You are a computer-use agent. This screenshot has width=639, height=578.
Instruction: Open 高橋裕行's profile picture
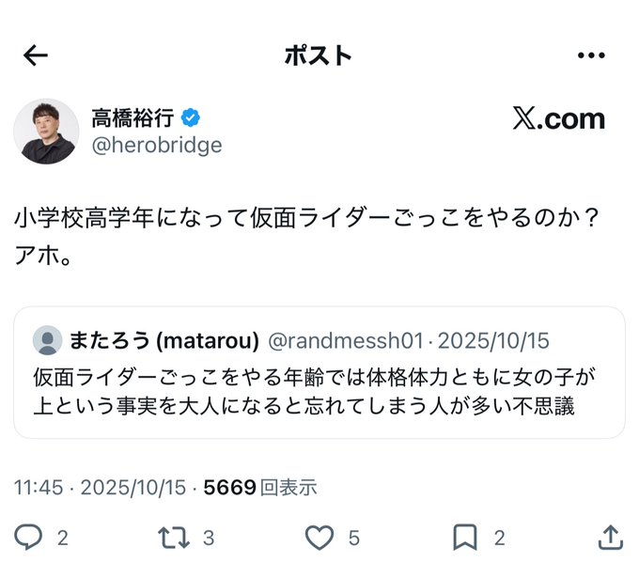click(x=46, y=133)
